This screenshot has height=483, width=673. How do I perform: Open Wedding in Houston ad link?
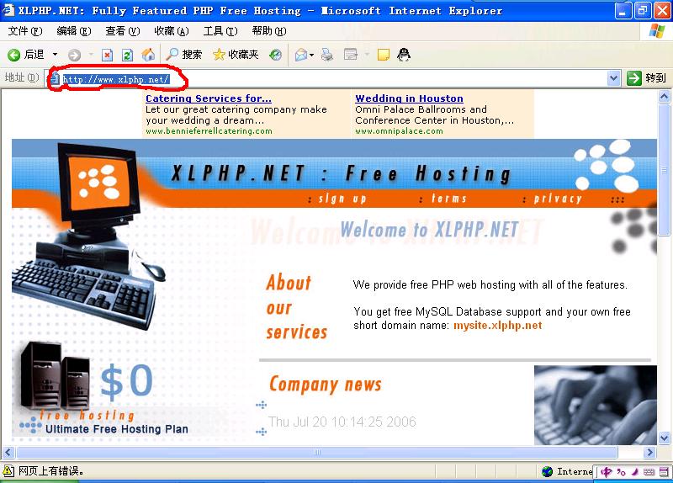409,98
